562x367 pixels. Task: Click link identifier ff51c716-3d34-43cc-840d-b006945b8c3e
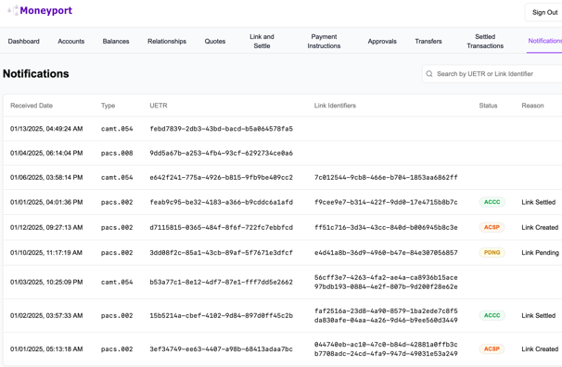pos(386,227)
